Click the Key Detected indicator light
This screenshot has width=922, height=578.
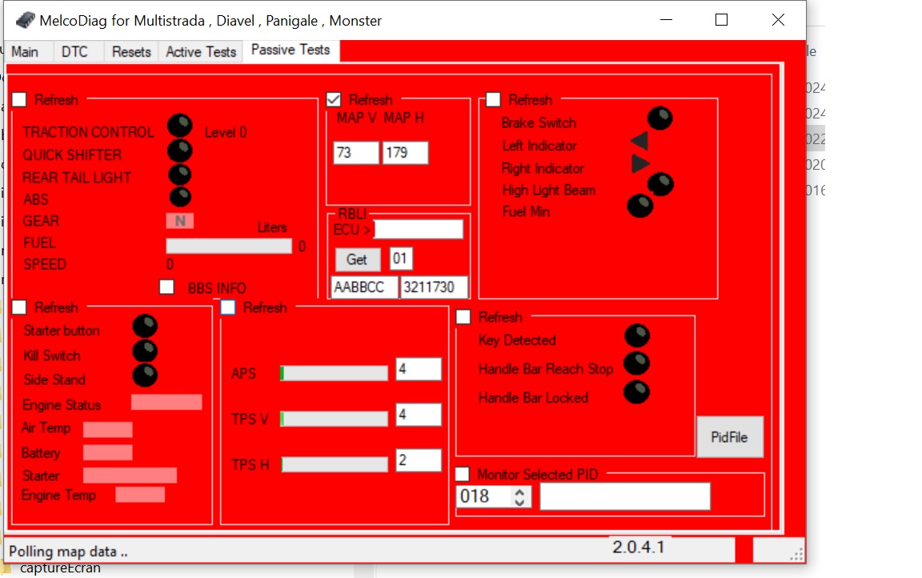click(x=637, y=335)
